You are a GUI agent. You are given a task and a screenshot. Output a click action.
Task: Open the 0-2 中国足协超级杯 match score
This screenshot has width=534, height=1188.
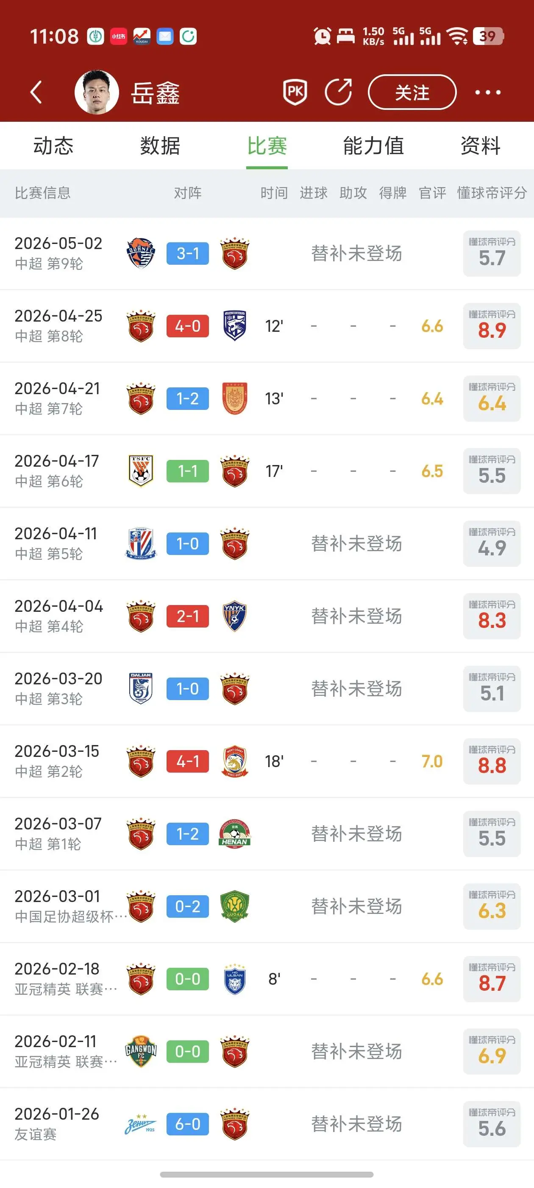pos(187,906)
